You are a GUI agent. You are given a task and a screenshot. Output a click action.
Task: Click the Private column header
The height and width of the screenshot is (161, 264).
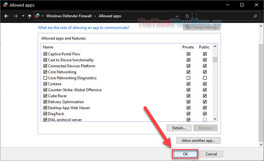pyautogui.click(x=188, y=47)
